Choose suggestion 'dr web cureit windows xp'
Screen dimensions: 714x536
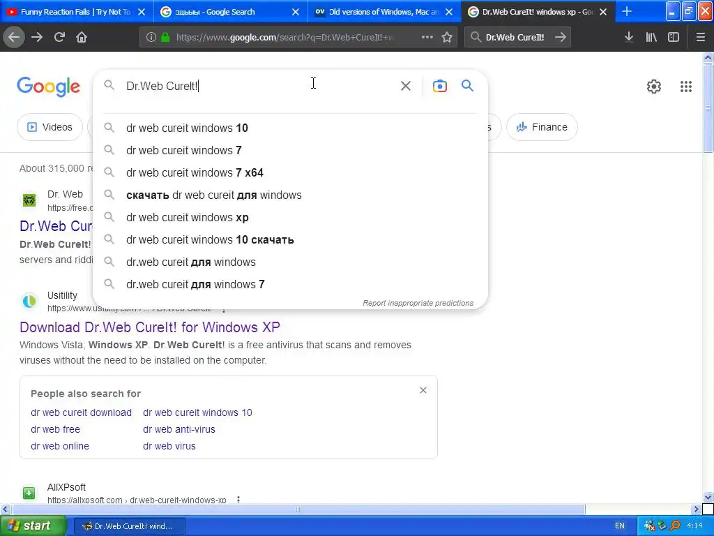[x=290, y=218]
